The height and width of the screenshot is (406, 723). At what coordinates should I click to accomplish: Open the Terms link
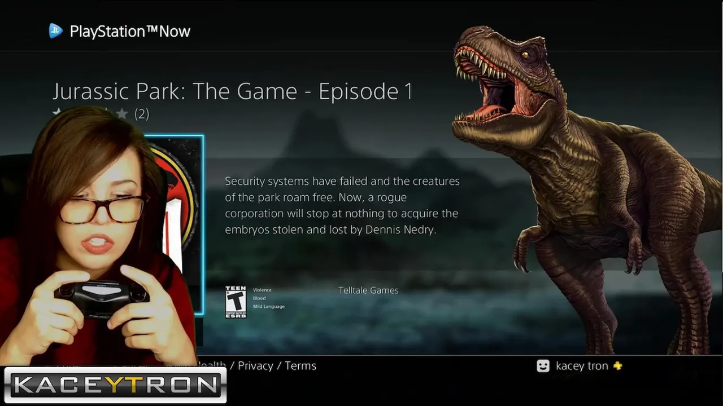click(300, 366)
